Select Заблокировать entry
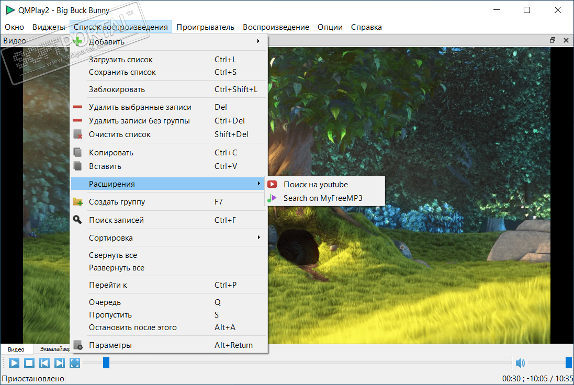This screenshot has height=385, width=574. pos(168,89)
